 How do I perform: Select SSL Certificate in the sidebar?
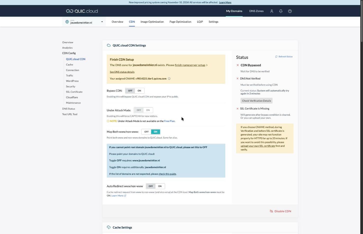tap(74, 92)
